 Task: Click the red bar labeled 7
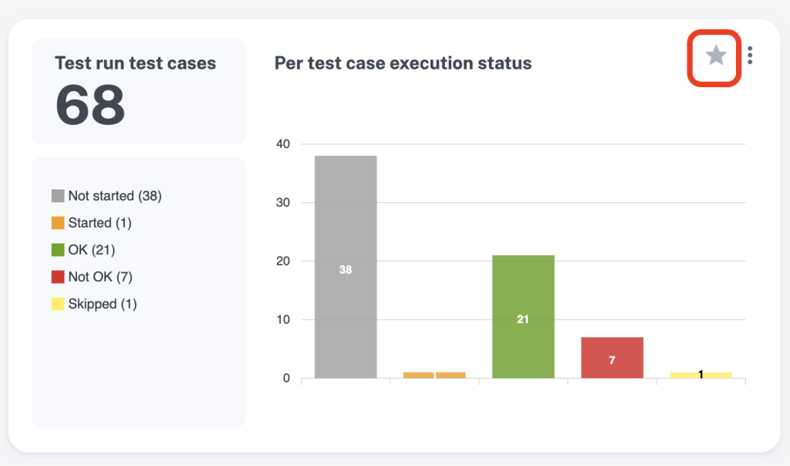612,358
